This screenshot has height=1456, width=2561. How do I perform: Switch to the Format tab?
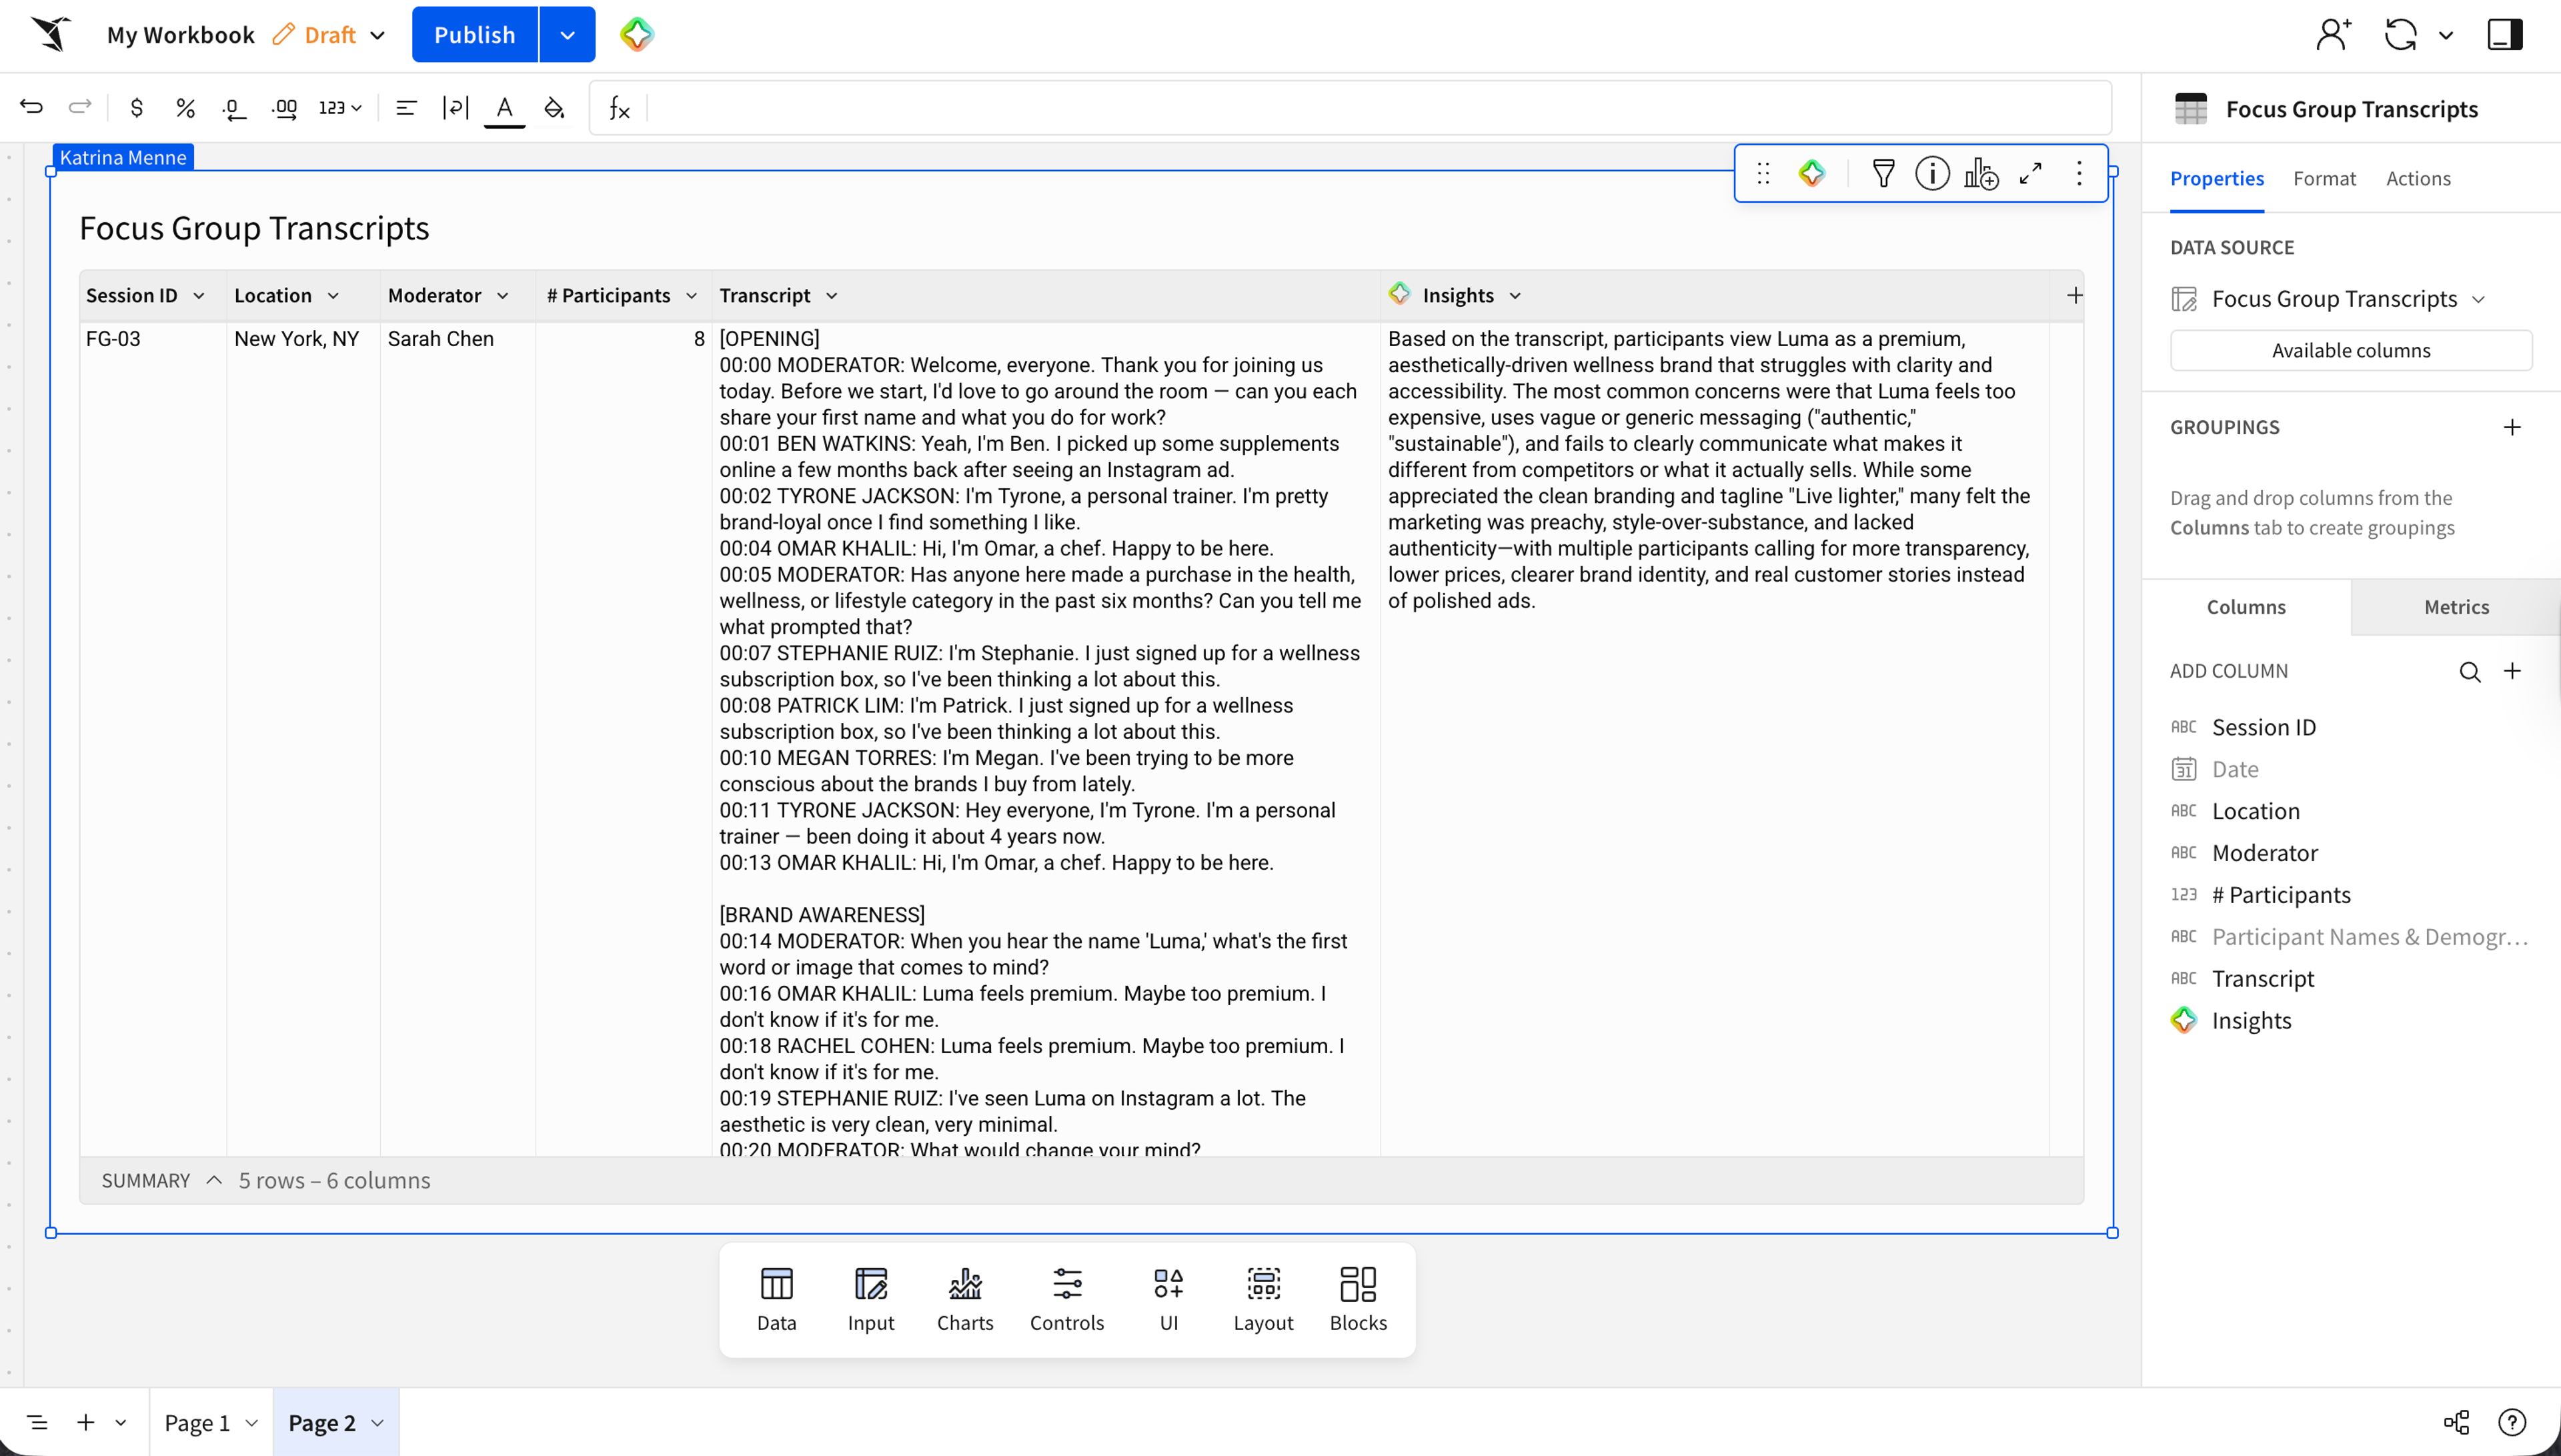(2324, 178)
